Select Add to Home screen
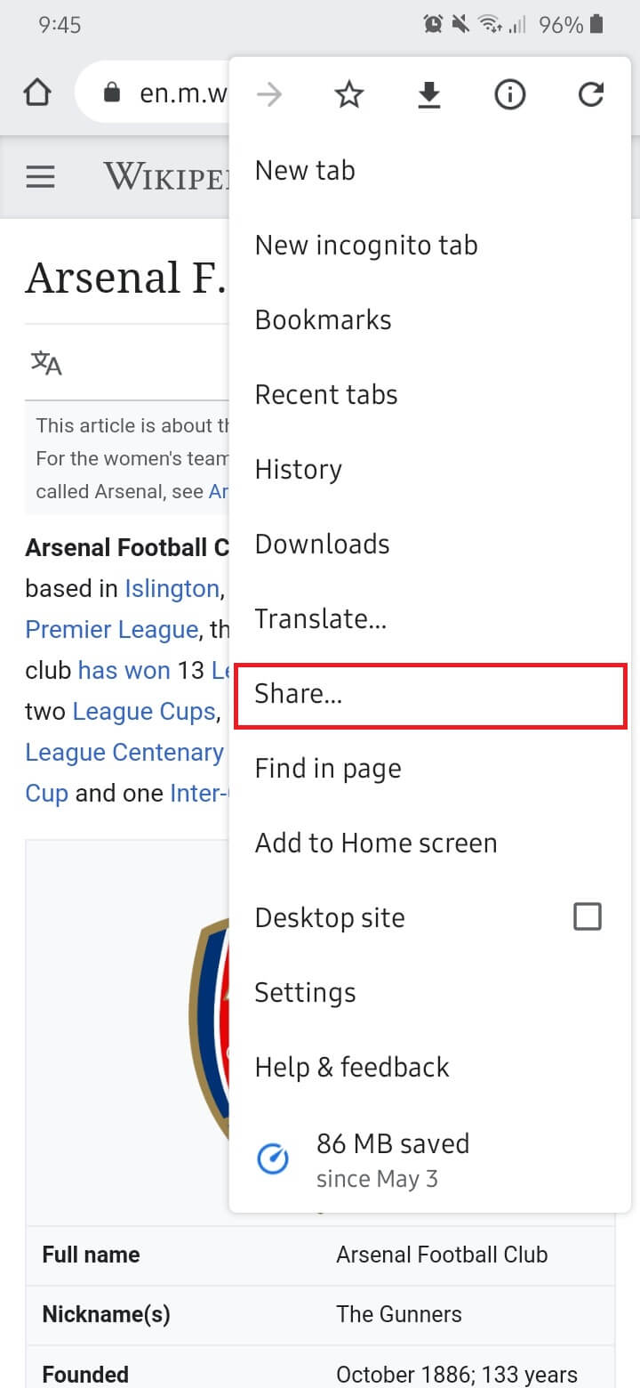 pos(376,843)
